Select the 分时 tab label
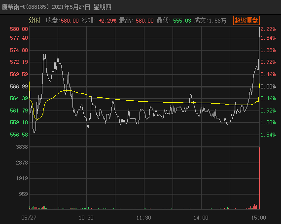 click(34, 20)
